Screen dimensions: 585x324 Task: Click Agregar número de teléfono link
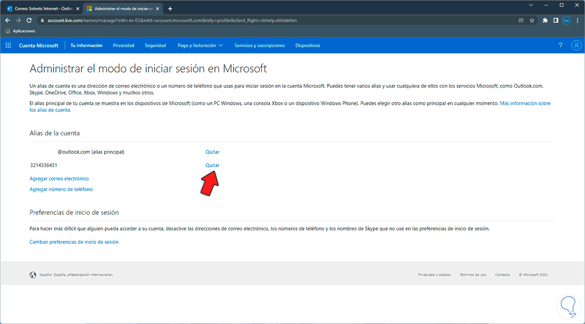tap(61, 189)
